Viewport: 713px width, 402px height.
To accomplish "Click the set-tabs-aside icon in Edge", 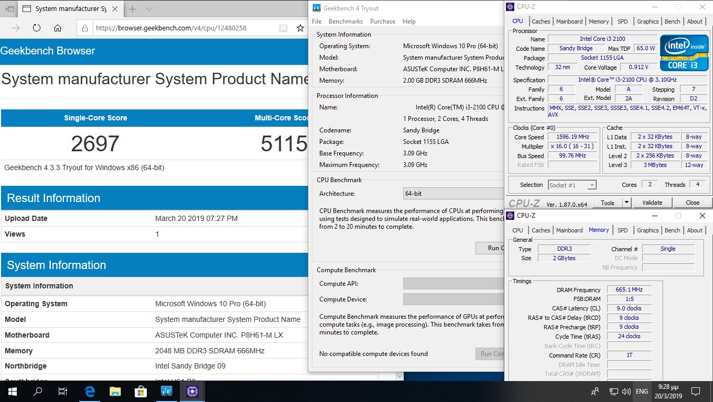I will click(9, 9).
